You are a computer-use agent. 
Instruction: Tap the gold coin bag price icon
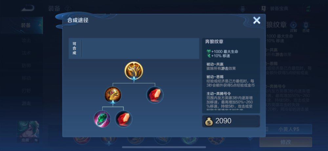209,121
